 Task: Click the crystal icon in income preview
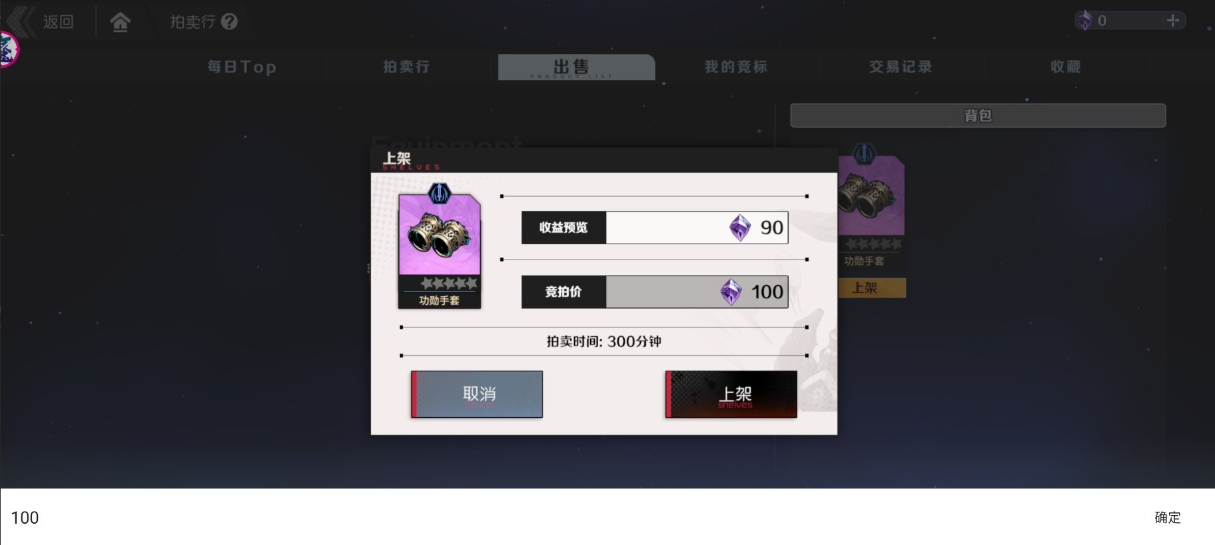click(x=740, y=228)
